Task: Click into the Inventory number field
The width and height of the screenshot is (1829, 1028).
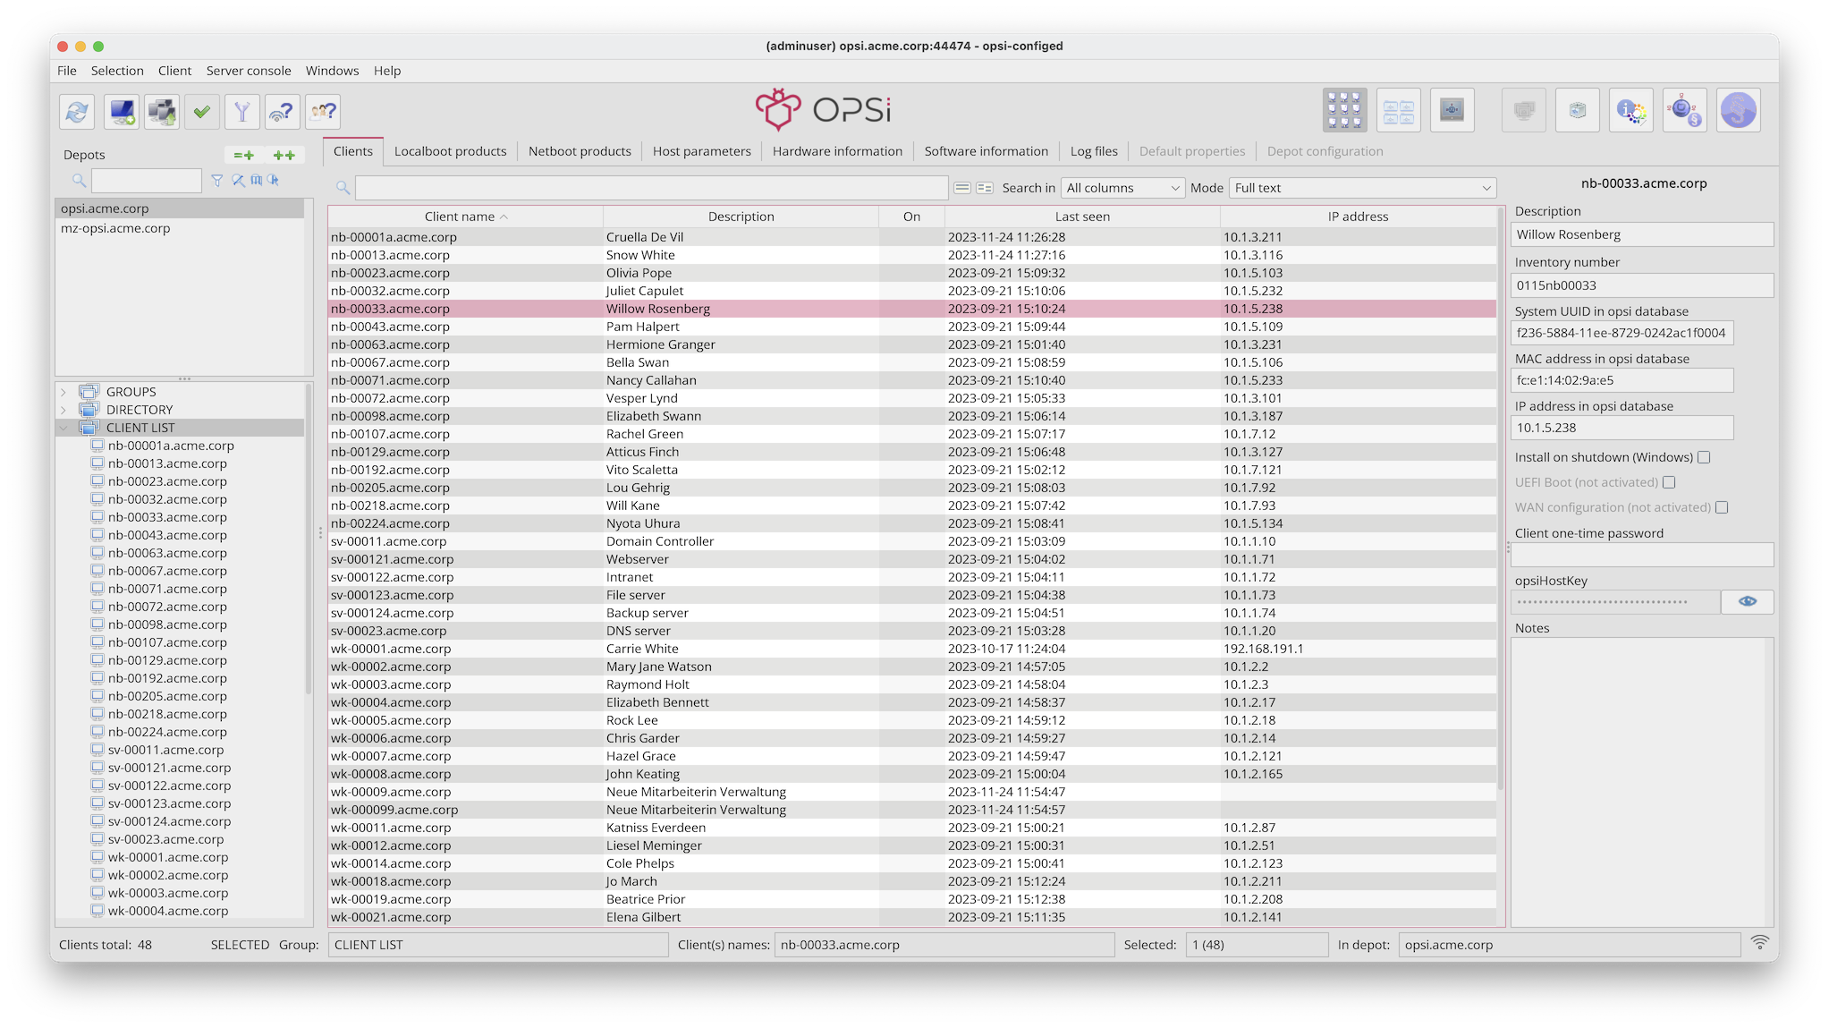Action: click(x=1642, y=285)
